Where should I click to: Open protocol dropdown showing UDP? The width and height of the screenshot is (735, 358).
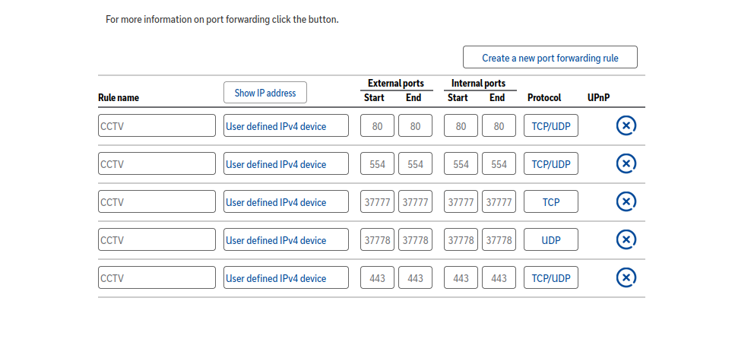tap(550, 240)
